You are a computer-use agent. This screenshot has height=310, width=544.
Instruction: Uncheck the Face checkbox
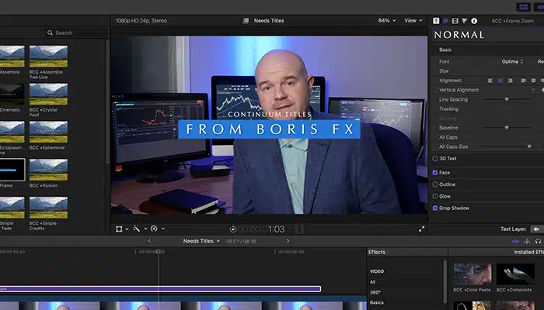click(435, 173)
